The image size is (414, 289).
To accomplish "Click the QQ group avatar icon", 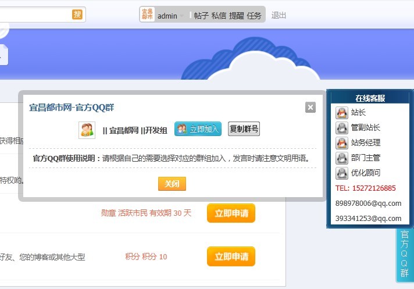I will (x=87, y=130).
